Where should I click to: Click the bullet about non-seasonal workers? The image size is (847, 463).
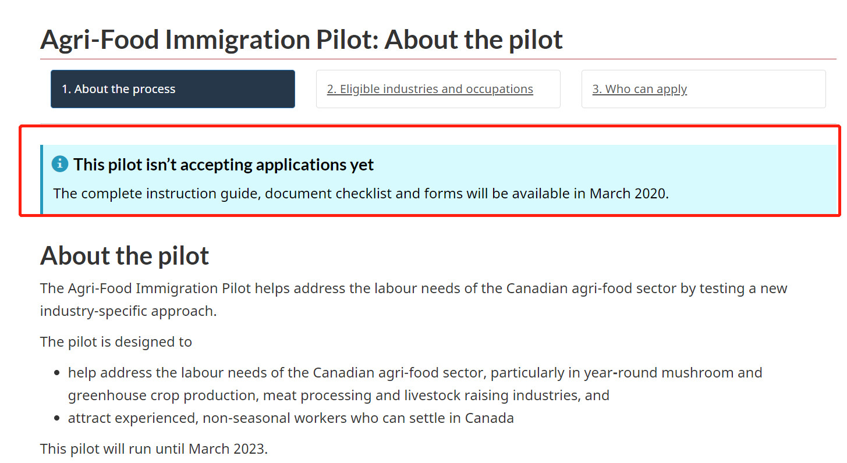click(290, 418)
